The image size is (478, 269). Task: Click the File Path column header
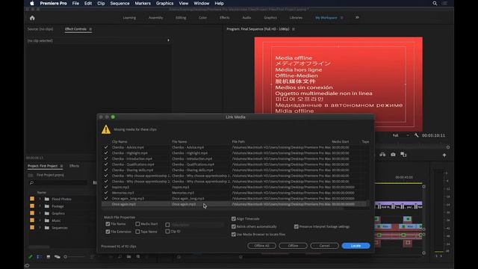tap(238, 141)
